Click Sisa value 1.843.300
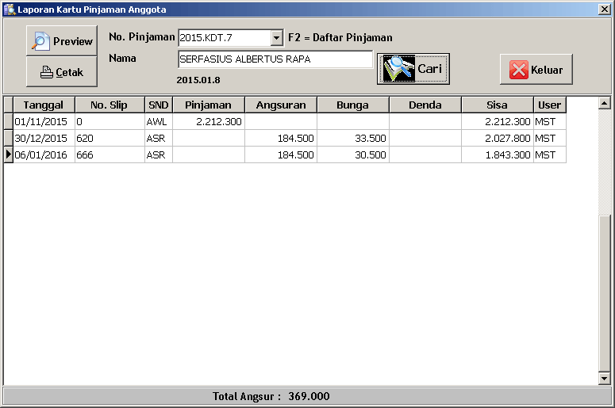The image size is (615, 408). [498, 155]
